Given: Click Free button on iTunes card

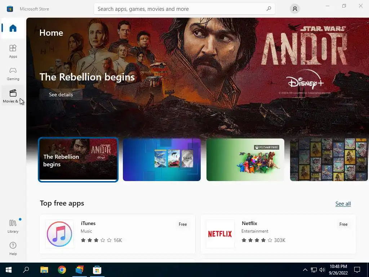Looking at the screenshot, I should coord(183,224).
